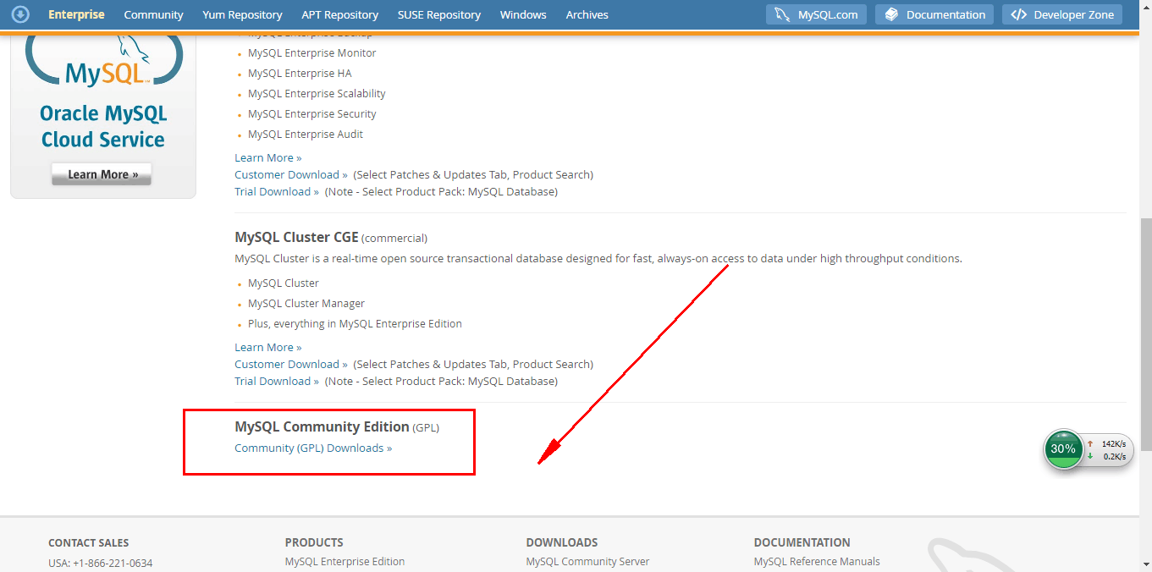Open the Community tab
This screenshot has width=1152, height=572.
pos(153,14)
